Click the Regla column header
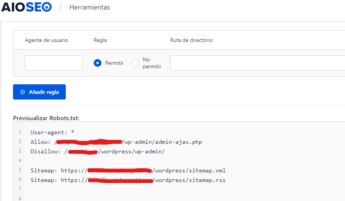Screen dimensions: 345x201 (100, 40)
